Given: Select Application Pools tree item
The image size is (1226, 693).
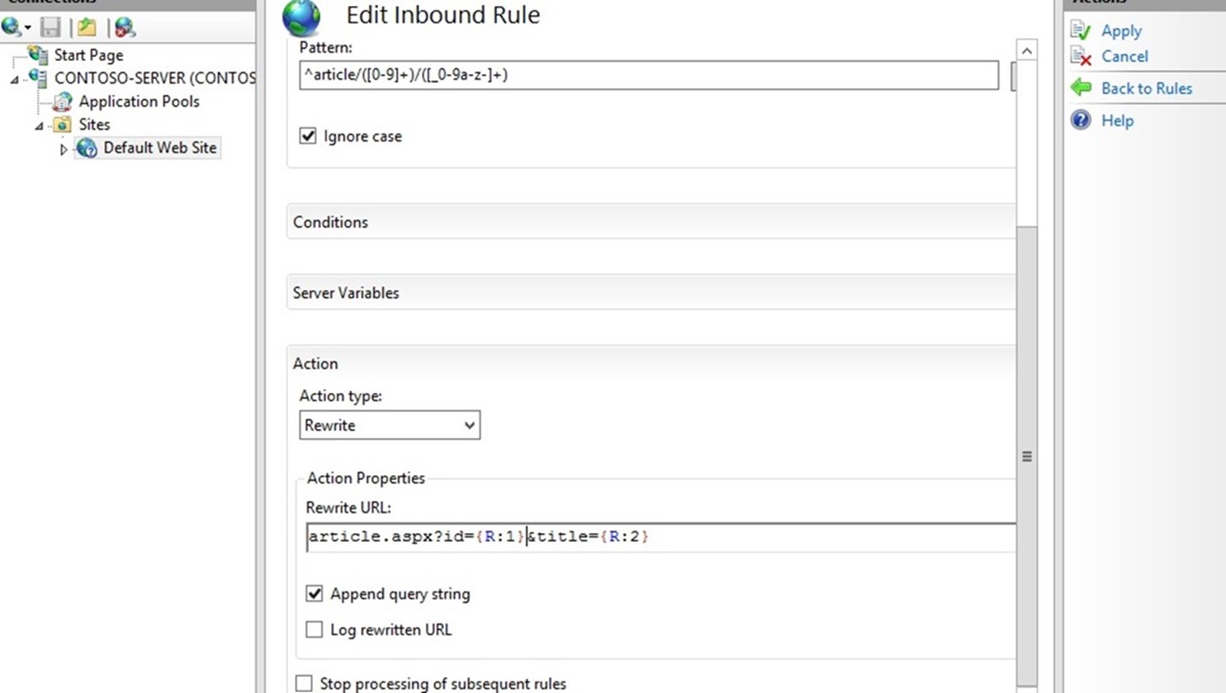Looking at the screenshot, I should tap(139, 101).
